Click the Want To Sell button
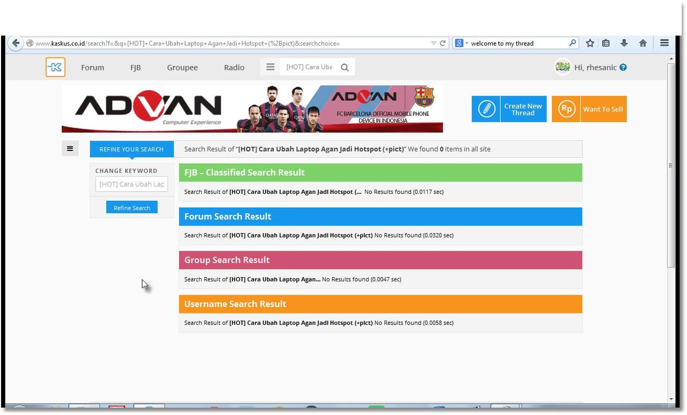Image resolution: width=687 pixels, height=415 pixels. (x=589, y=109)
